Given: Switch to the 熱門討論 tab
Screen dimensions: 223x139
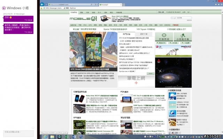Looking at the screenshot, I should (126, 34).
